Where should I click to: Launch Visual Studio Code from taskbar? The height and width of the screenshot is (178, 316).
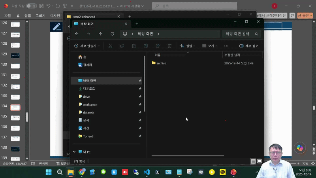[147, 172]
